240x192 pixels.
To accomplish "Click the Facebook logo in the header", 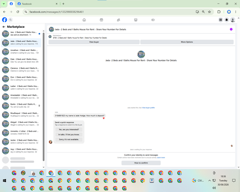I will (x=4, y=20).
